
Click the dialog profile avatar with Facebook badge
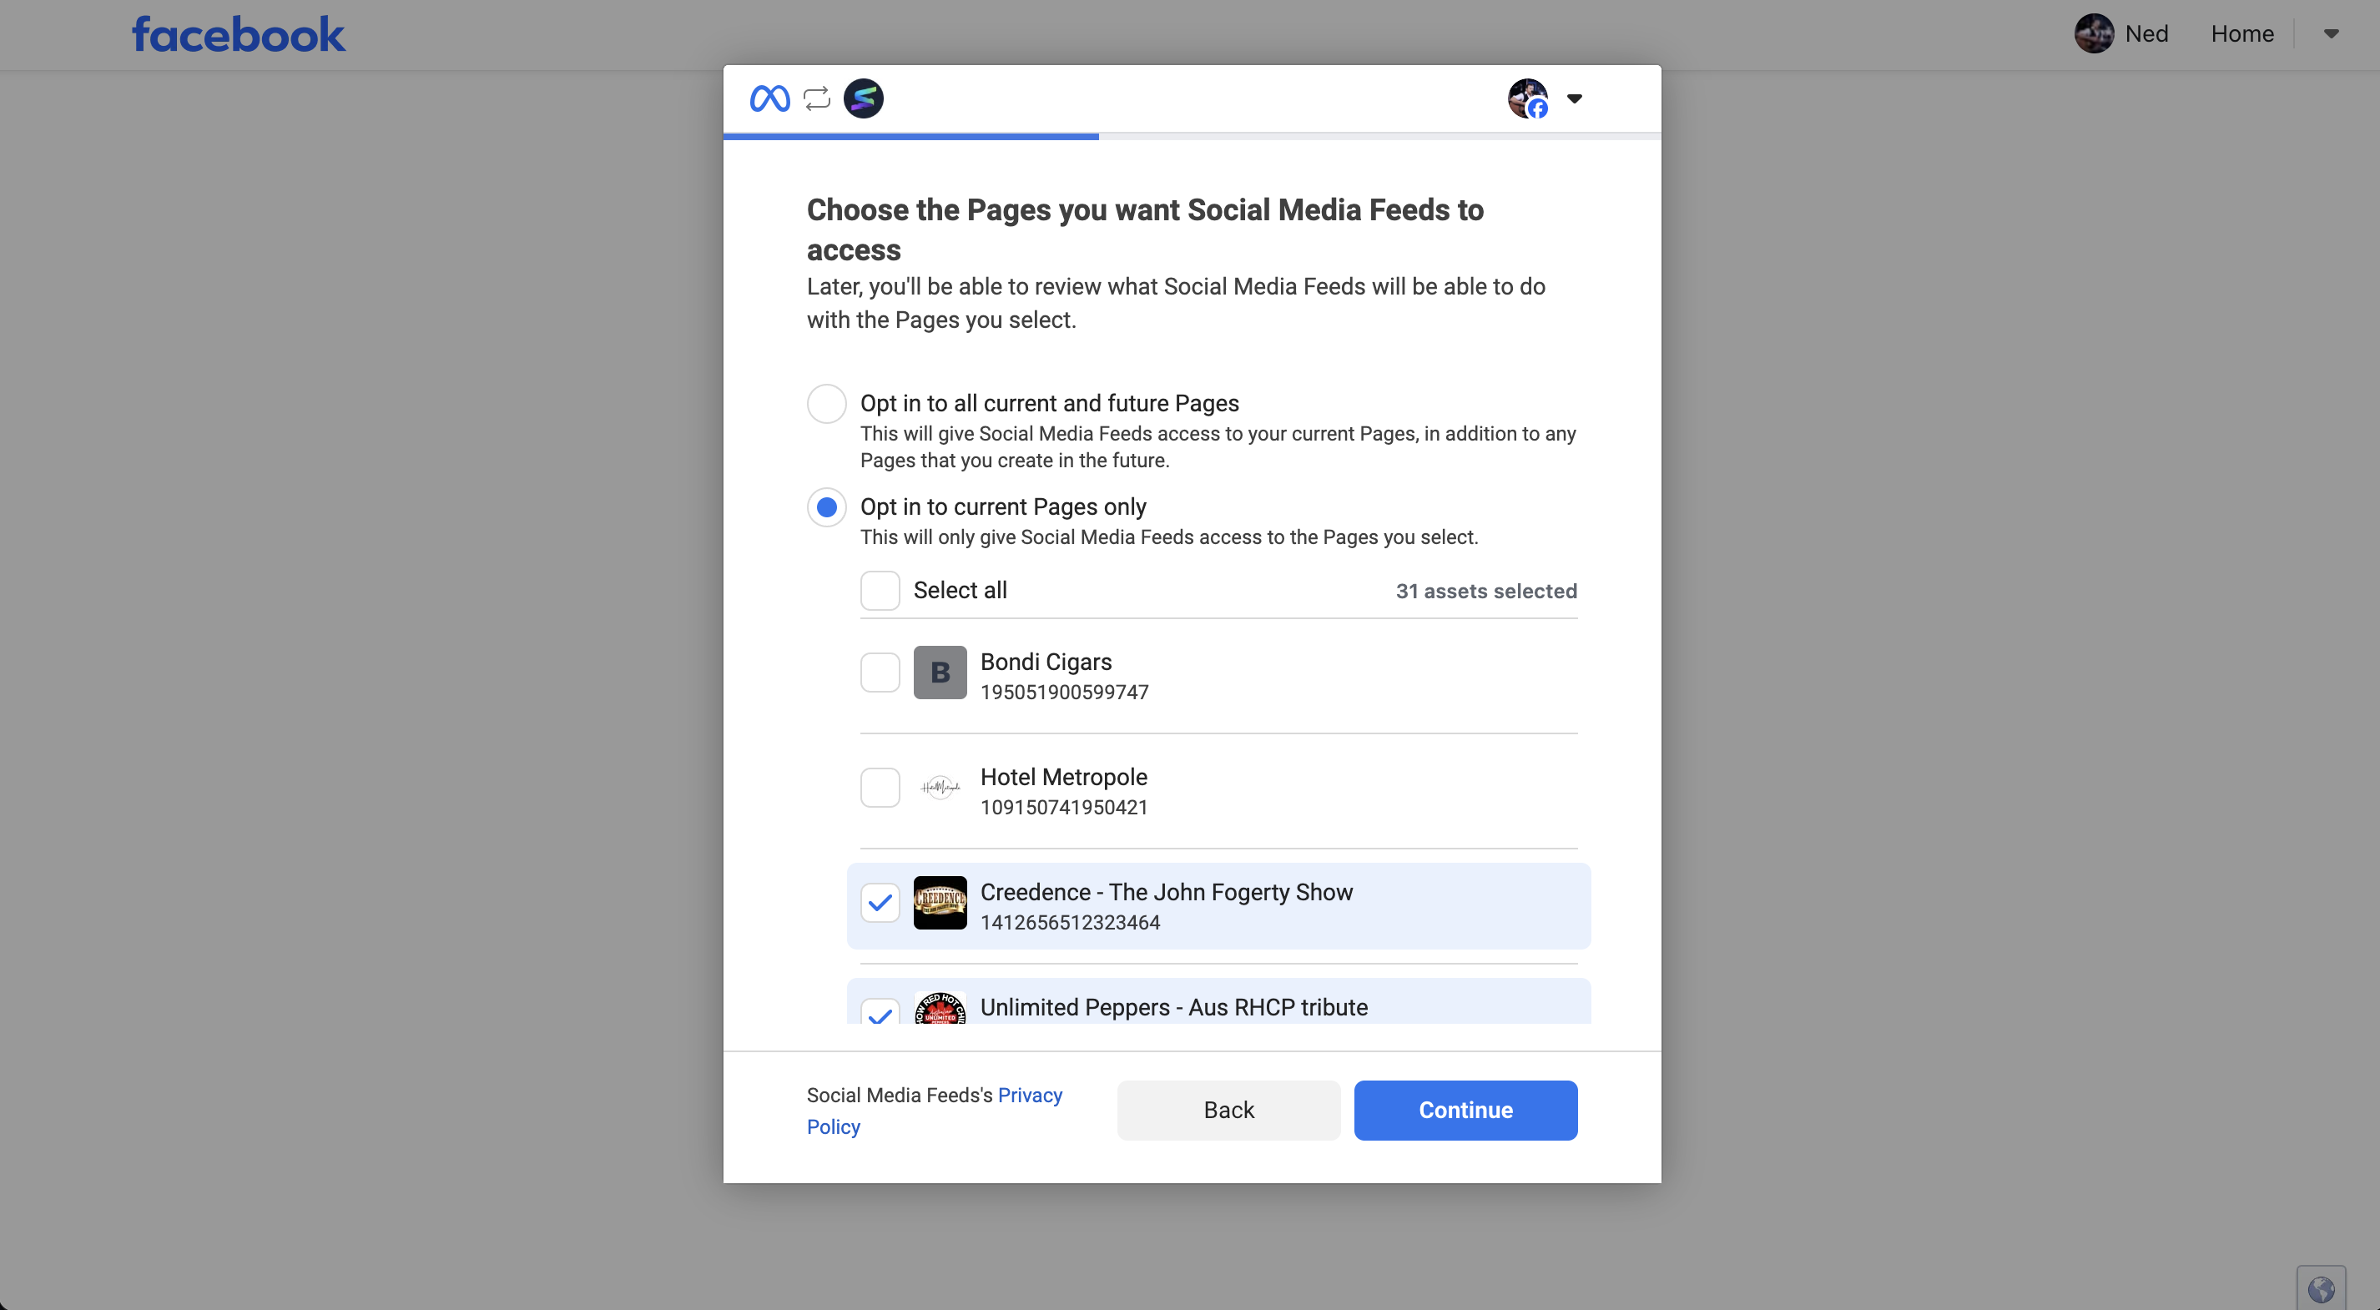pyautogui.click(x=1528, y=98)
